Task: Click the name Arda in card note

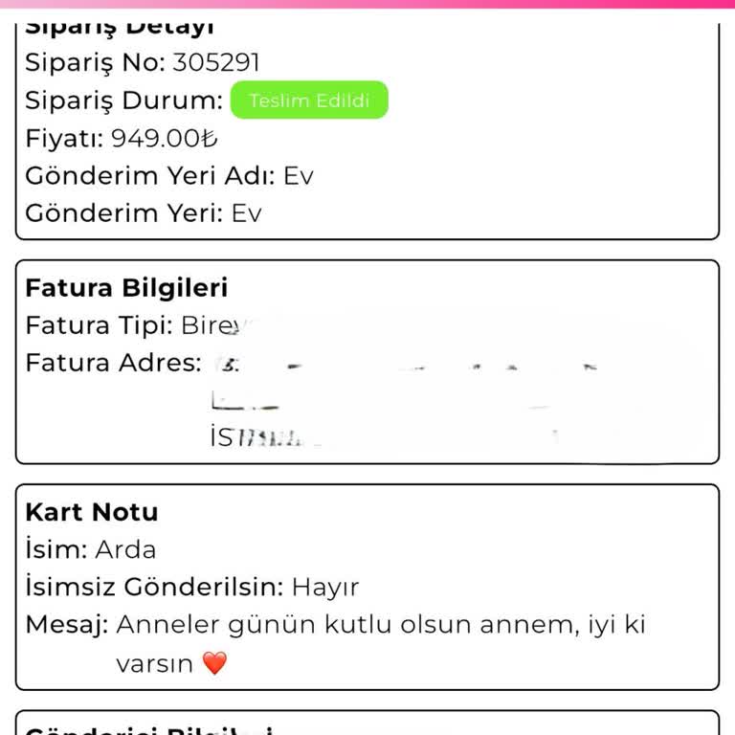Action: point(125,550)
